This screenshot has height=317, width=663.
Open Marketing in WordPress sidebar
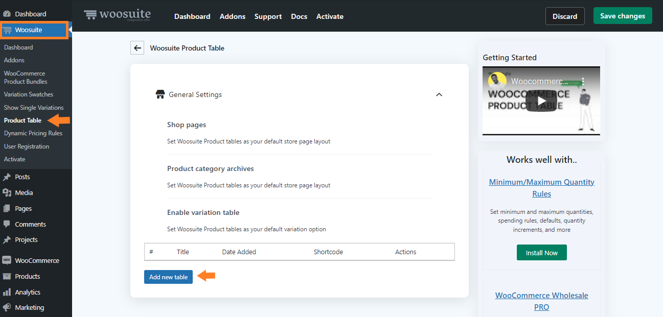coord(30,308)
